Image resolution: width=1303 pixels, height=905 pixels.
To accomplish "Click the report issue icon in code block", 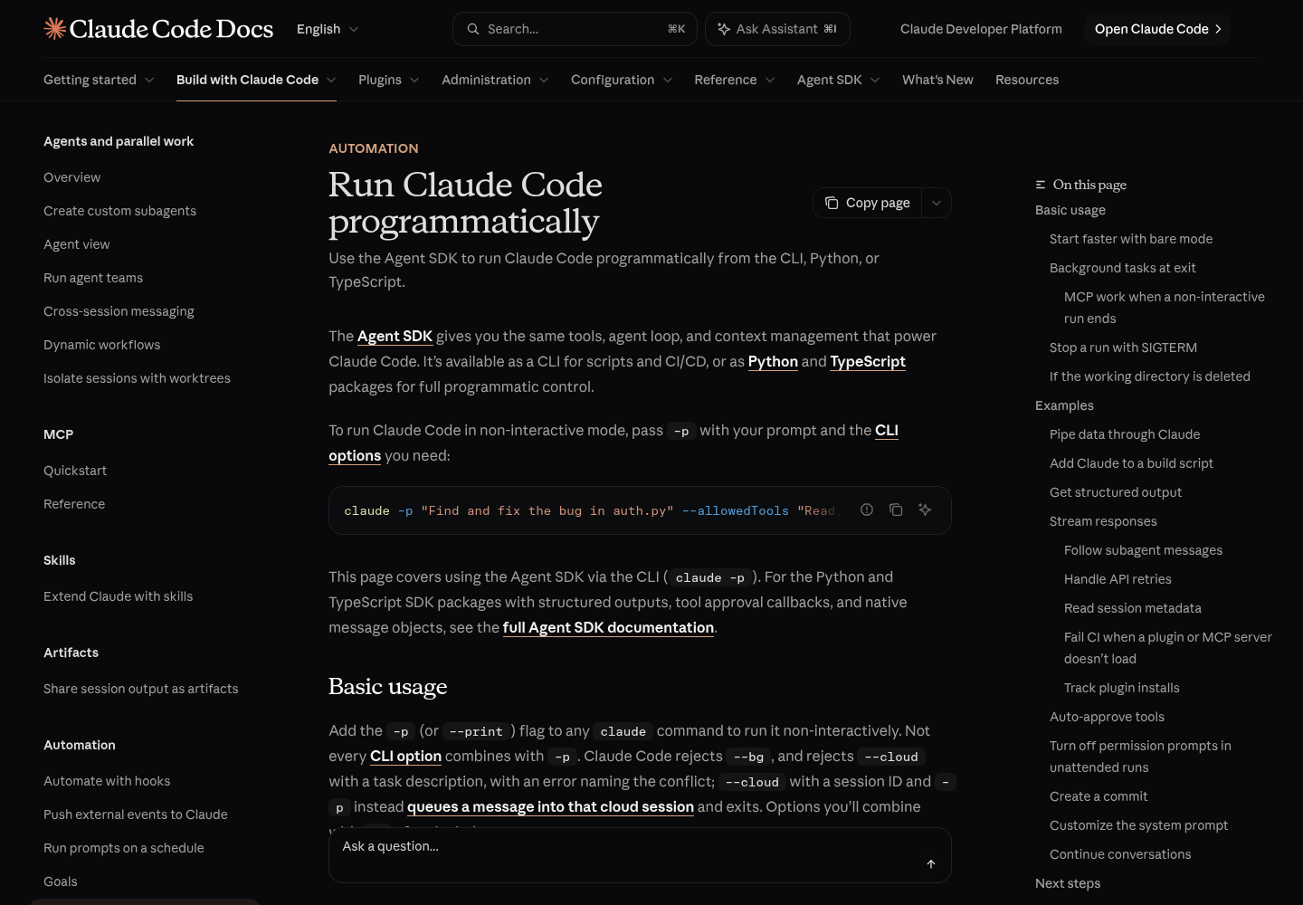I will point(867,510).
